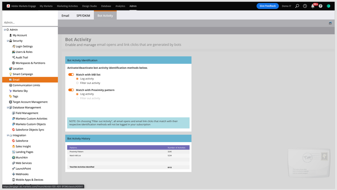This screenshot has height=190, width=337.
Task: Open Marketing Activities menu
Action: [67, 6]
